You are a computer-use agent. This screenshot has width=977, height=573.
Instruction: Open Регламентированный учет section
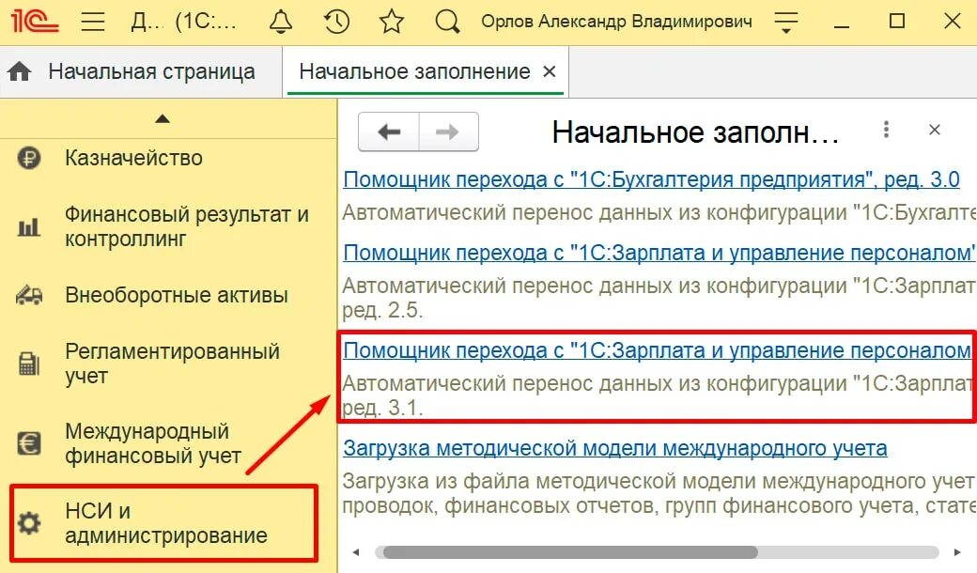coord(172,364)
